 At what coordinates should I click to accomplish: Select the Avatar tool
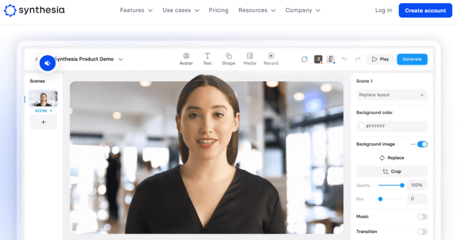186,59
